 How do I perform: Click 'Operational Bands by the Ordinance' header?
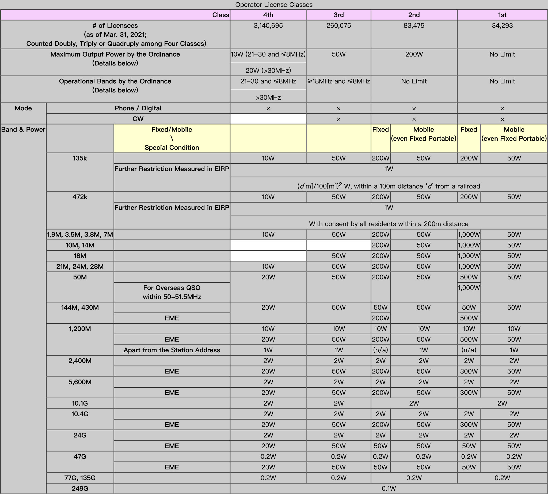[115, 89]
